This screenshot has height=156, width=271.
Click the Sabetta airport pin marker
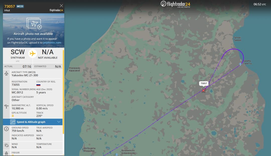point(240,64)
